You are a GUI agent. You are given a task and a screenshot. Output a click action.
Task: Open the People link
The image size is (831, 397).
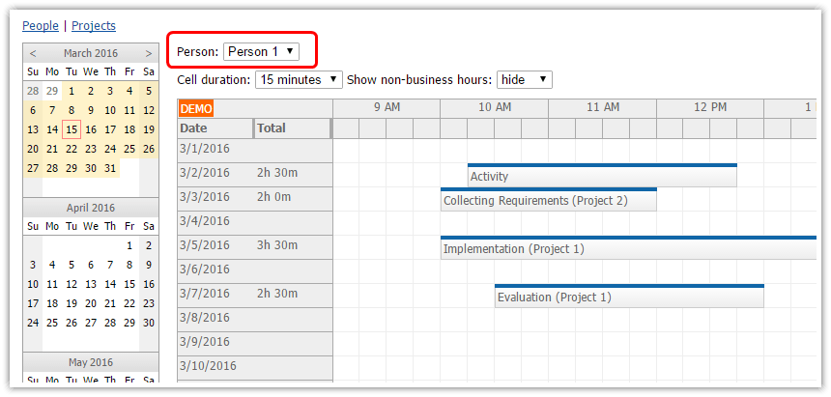pos(41,25)
